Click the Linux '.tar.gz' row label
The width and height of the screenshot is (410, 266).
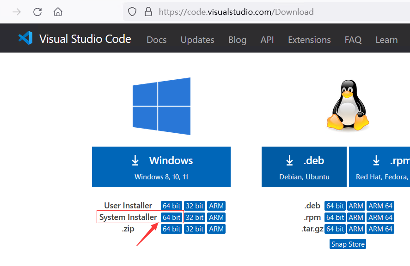click(312, 229)
